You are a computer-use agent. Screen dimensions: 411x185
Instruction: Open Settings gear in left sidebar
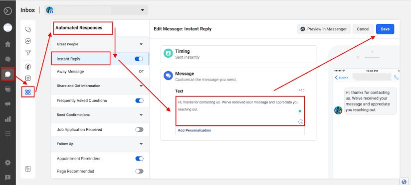(x=8, y=163)
